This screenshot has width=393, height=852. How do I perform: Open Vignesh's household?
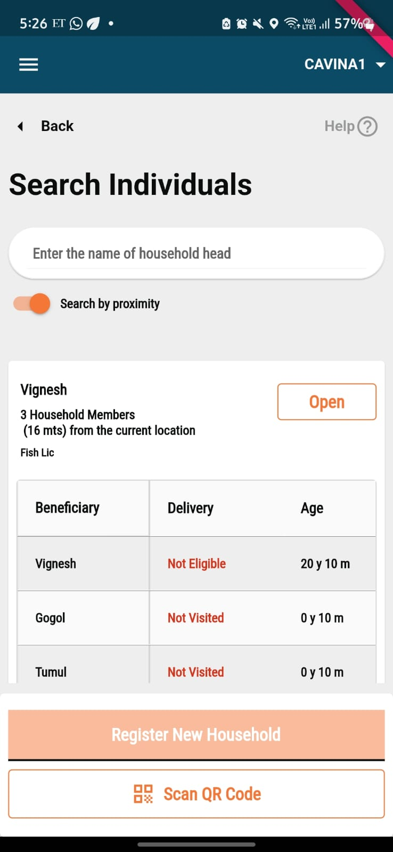point(326,402)
